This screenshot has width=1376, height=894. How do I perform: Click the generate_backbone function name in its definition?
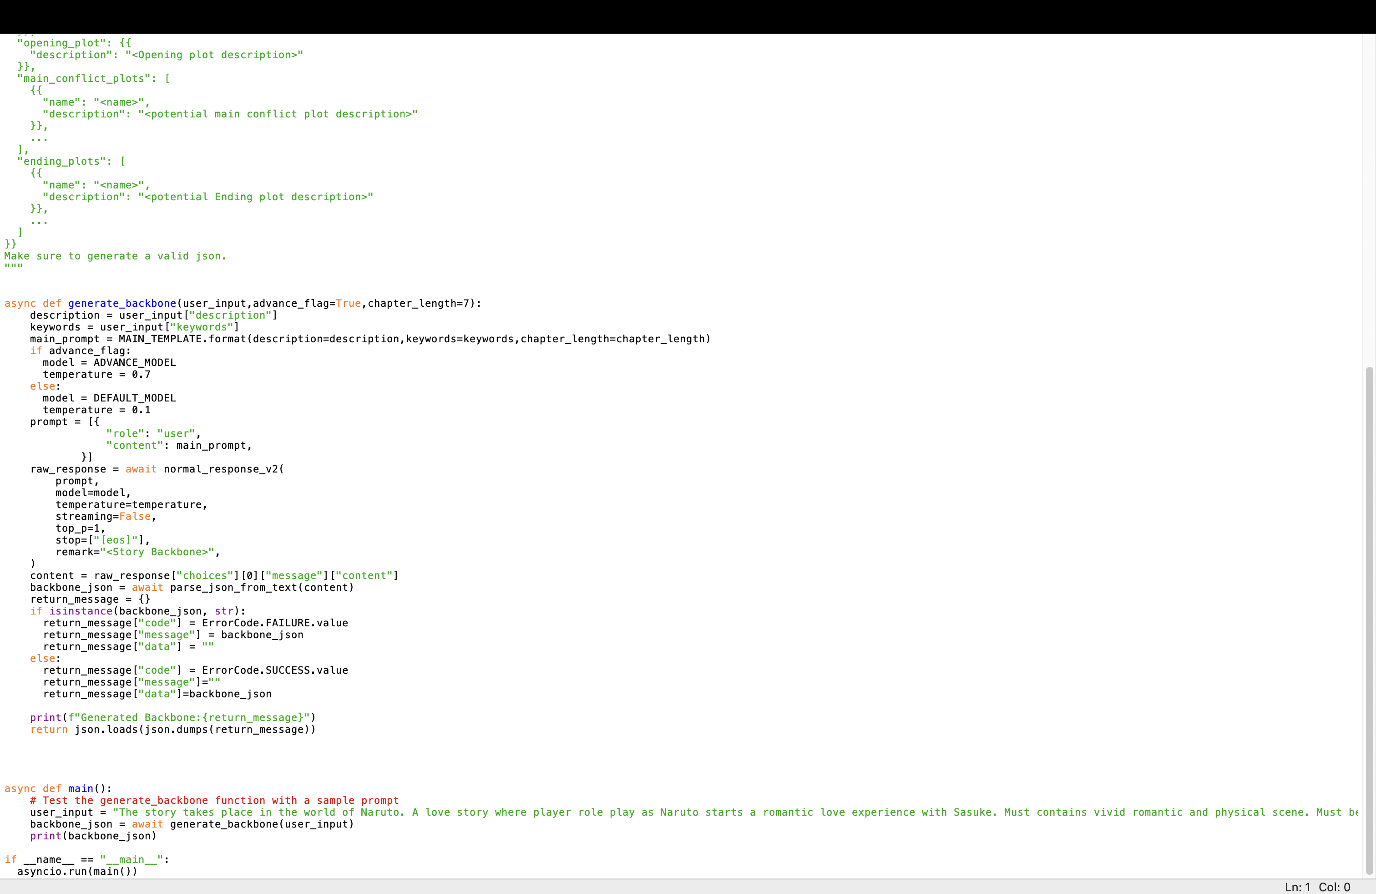122,303
